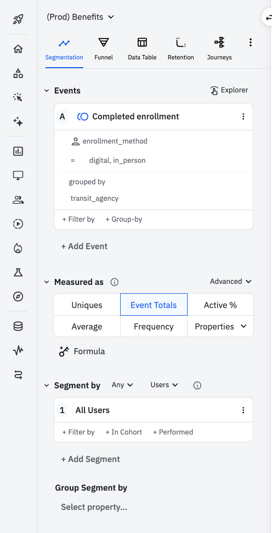This screenshot has width=272, height=533.
Task: Click the sparkles AI icon in sidebar
Action: point(18,122)
